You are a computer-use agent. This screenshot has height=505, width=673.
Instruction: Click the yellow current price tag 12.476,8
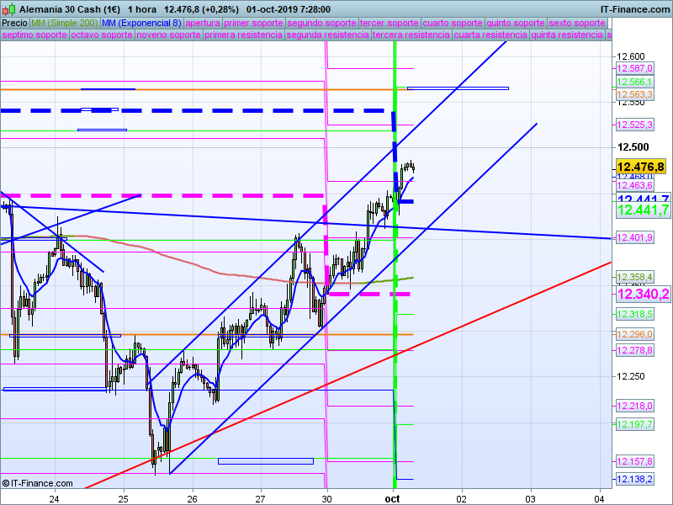point(641,166)
